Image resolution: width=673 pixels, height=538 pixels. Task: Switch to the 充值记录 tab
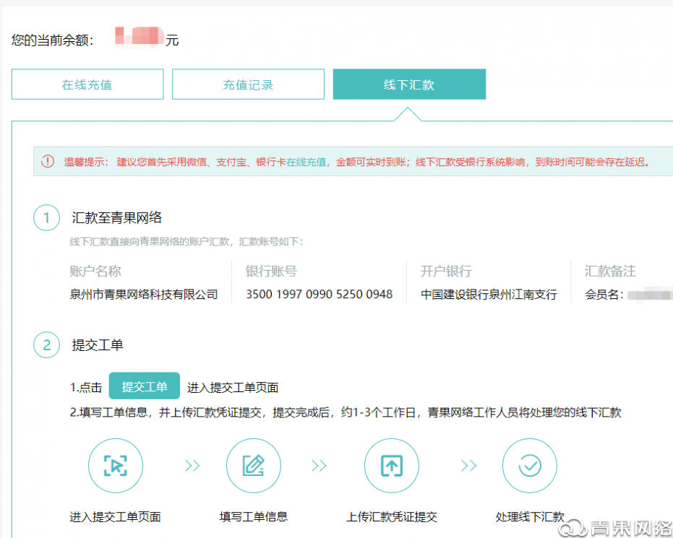248,84
